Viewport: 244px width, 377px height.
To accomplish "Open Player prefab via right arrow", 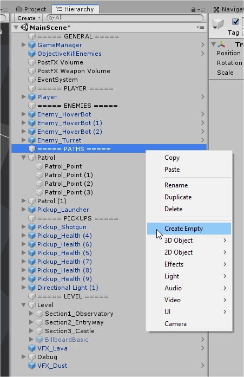I will [203, 96].
